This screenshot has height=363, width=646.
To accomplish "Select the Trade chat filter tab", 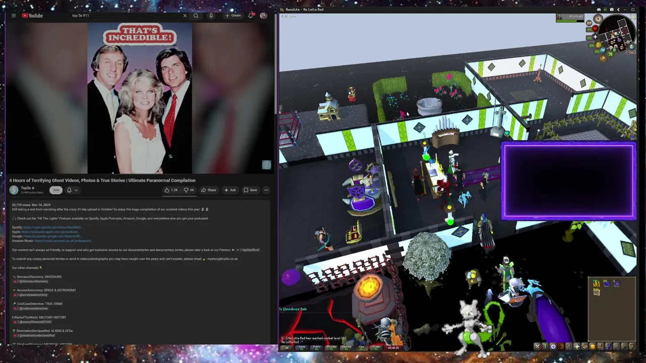I will pos(376,347).
